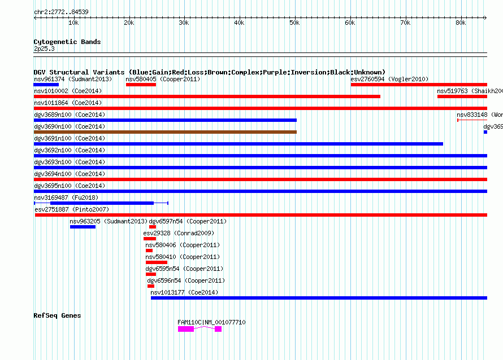Open variant nsv961374 (Sudmant2013)
This screenshot has width=503, height=360.
[73, 79]
